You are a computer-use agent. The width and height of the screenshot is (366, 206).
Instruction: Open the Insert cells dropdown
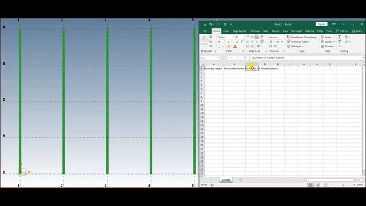click(328, 37)
